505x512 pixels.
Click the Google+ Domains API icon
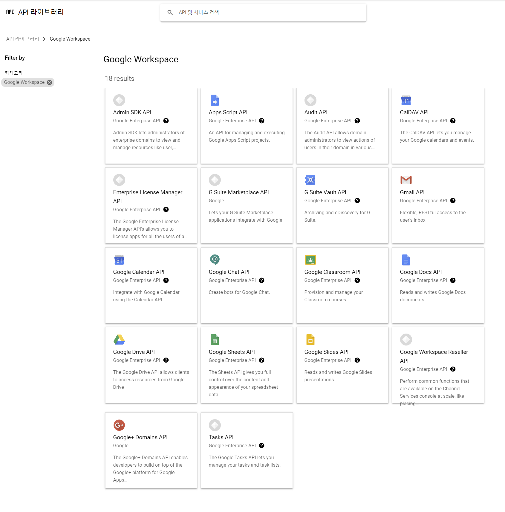pos(119,425)
